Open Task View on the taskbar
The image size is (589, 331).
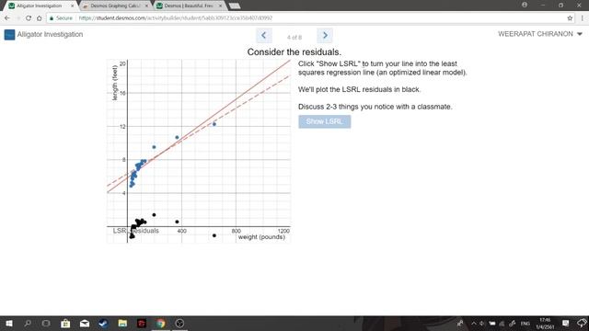tap(46, 323)
